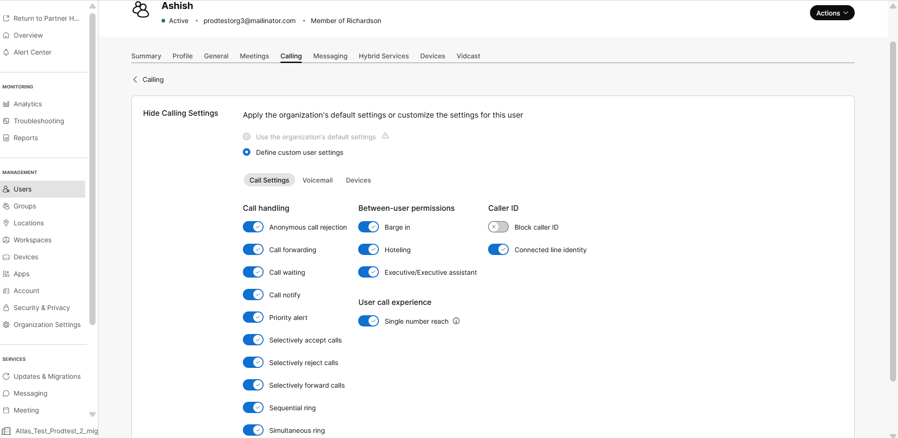Image resolution: width=898 pixels, height=438 pixels.
Task: Enable the Block caller ID toggle
Action: point(498,227)
